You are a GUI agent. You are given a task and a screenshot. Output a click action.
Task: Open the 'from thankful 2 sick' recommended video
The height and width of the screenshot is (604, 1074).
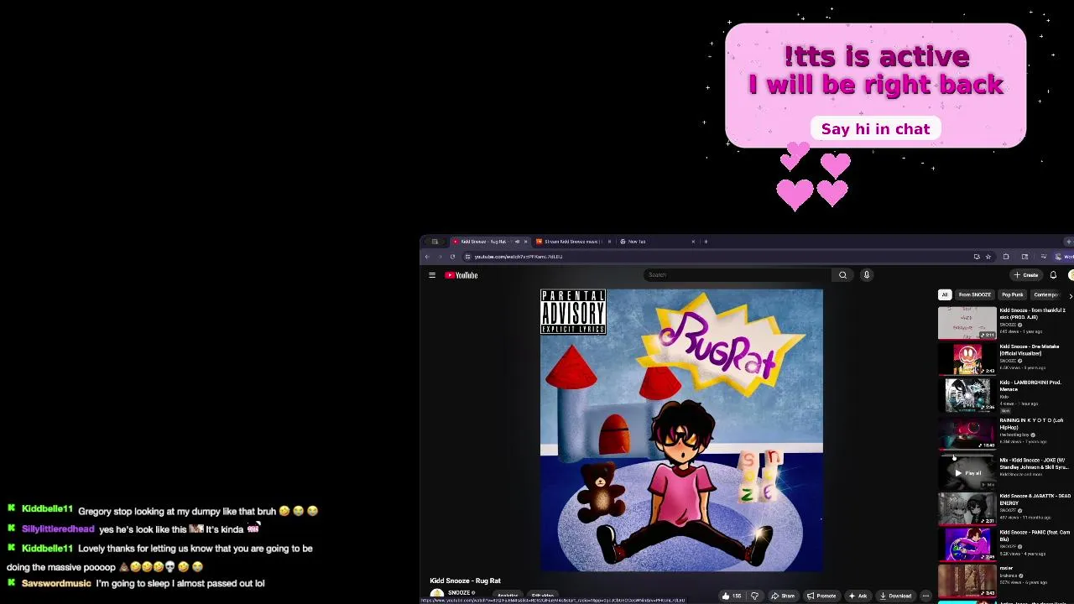(967, 324)
